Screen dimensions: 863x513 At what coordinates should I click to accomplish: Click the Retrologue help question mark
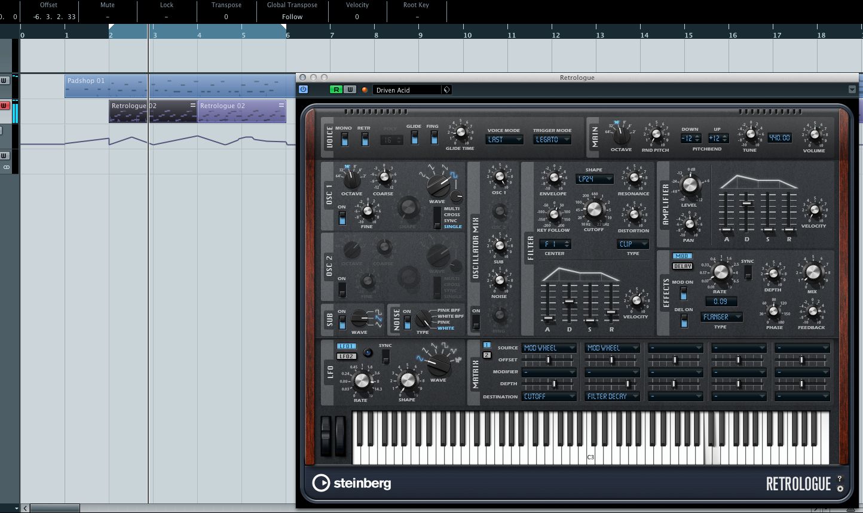tap(840, 478)
